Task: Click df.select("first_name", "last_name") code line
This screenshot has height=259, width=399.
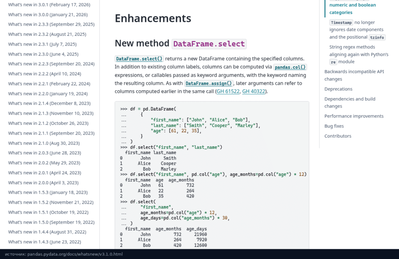Action: [171, 147]
